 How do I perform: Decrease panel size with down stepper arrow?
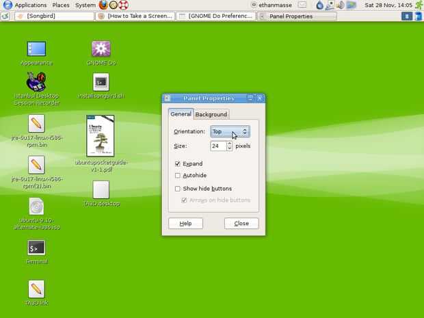pos(229,148)
